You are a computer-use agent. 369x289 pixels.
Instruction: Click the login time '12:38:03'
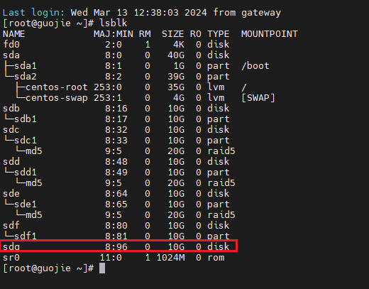pos(156,13)
